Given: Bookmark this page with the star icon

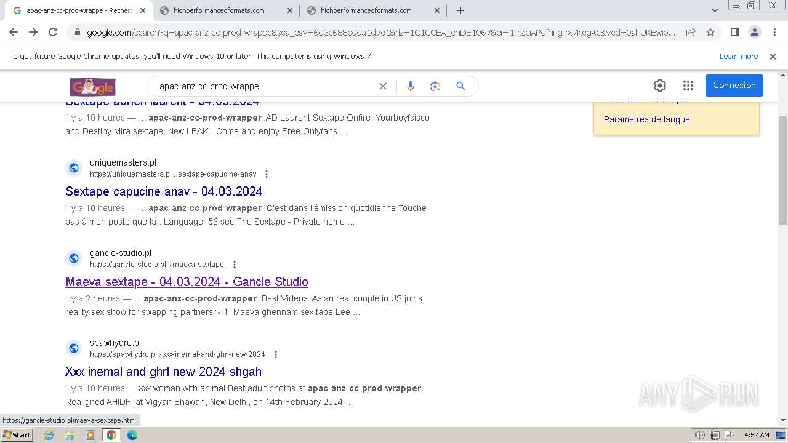Looking at the screenshot, I should click(710, 32).
